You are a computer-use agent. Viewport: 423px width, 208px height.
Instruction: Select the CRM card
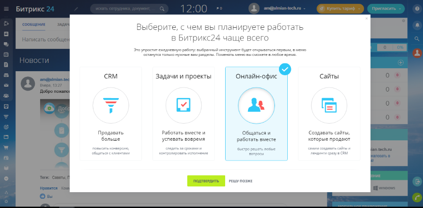(x=111, y=114)
